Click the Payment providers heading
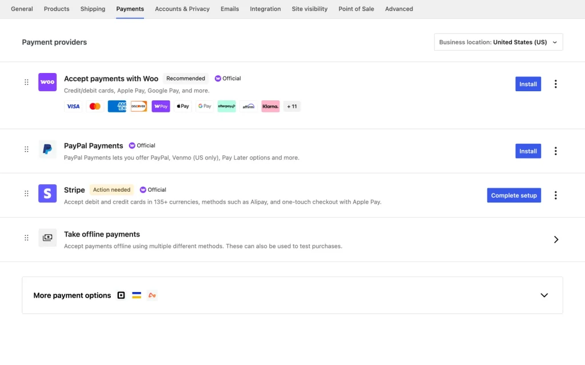The height and width of the screenshot is (365, 585). click(54, 42)
